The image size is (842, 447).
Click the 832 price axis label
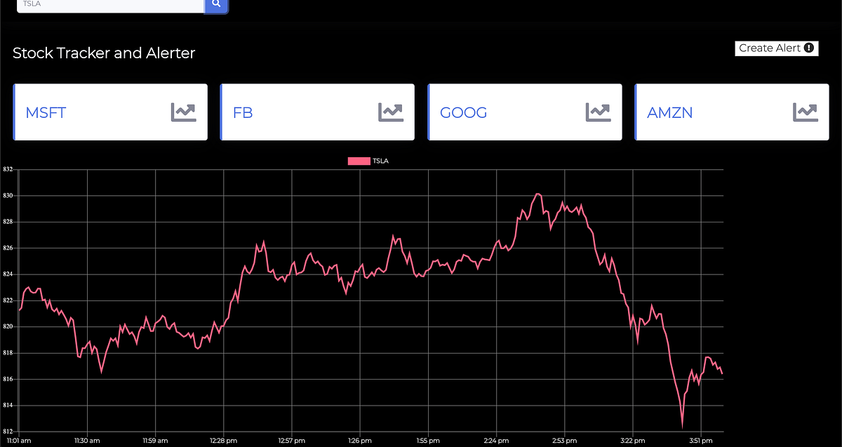7,170
